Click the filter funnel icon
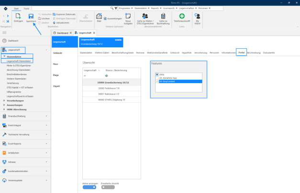 116,8
